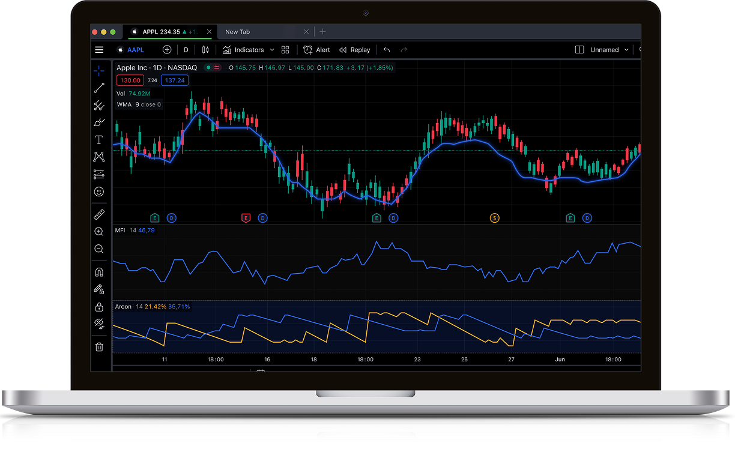Toggle lock all drawings
The image size is (735, 449).
tap(99, 307)
